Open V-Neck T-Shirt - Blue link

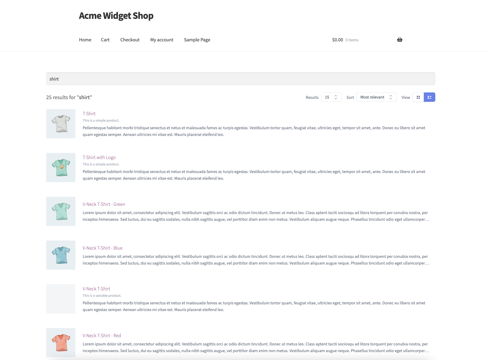[x=102, y=248]
